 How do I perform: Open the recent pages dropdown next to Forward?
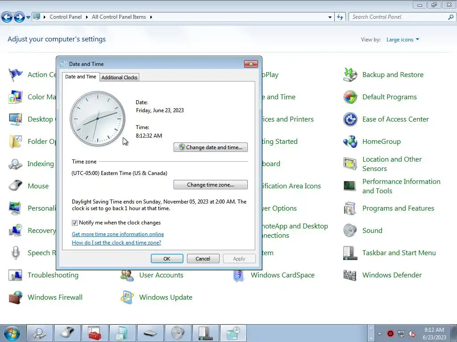click(28, 17)
